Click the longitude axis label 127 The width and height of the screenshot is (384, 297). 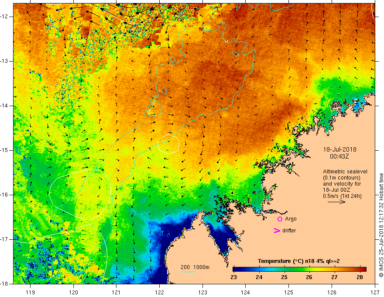tap(375, 292)
